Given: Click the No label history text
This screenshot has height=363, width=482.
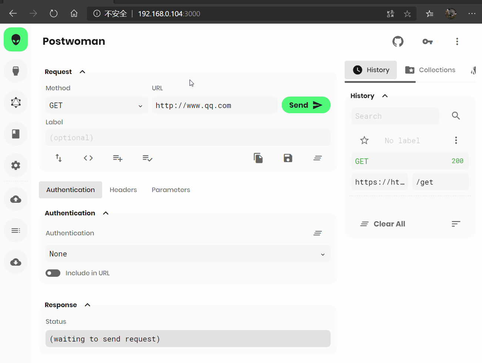Looking at the screenshot, I should pyautogui.click(x=402, y=141).
